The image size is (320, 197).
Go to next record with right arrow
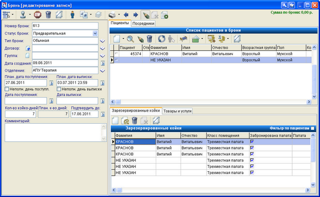tap(136, 15)
